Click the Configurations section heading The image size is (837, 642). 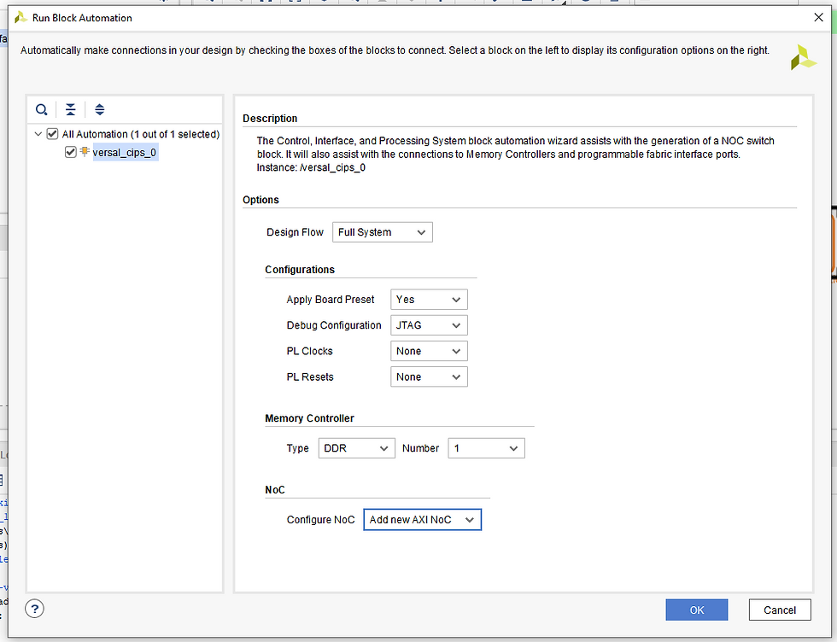click(300, 270)
